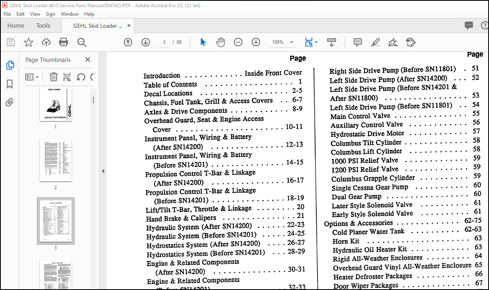Print the document using printer icon
This screenshot has height=290, width=489.
(x=64, y=42)
